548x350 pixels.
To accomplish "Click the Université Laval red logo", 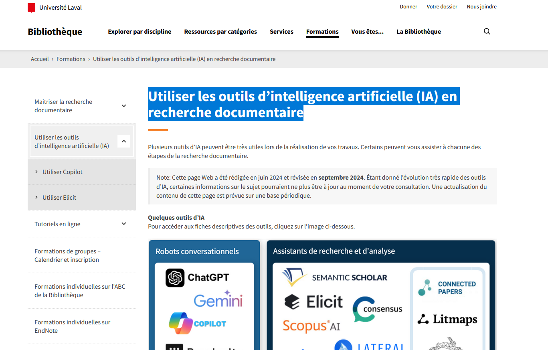I will 31,8.
